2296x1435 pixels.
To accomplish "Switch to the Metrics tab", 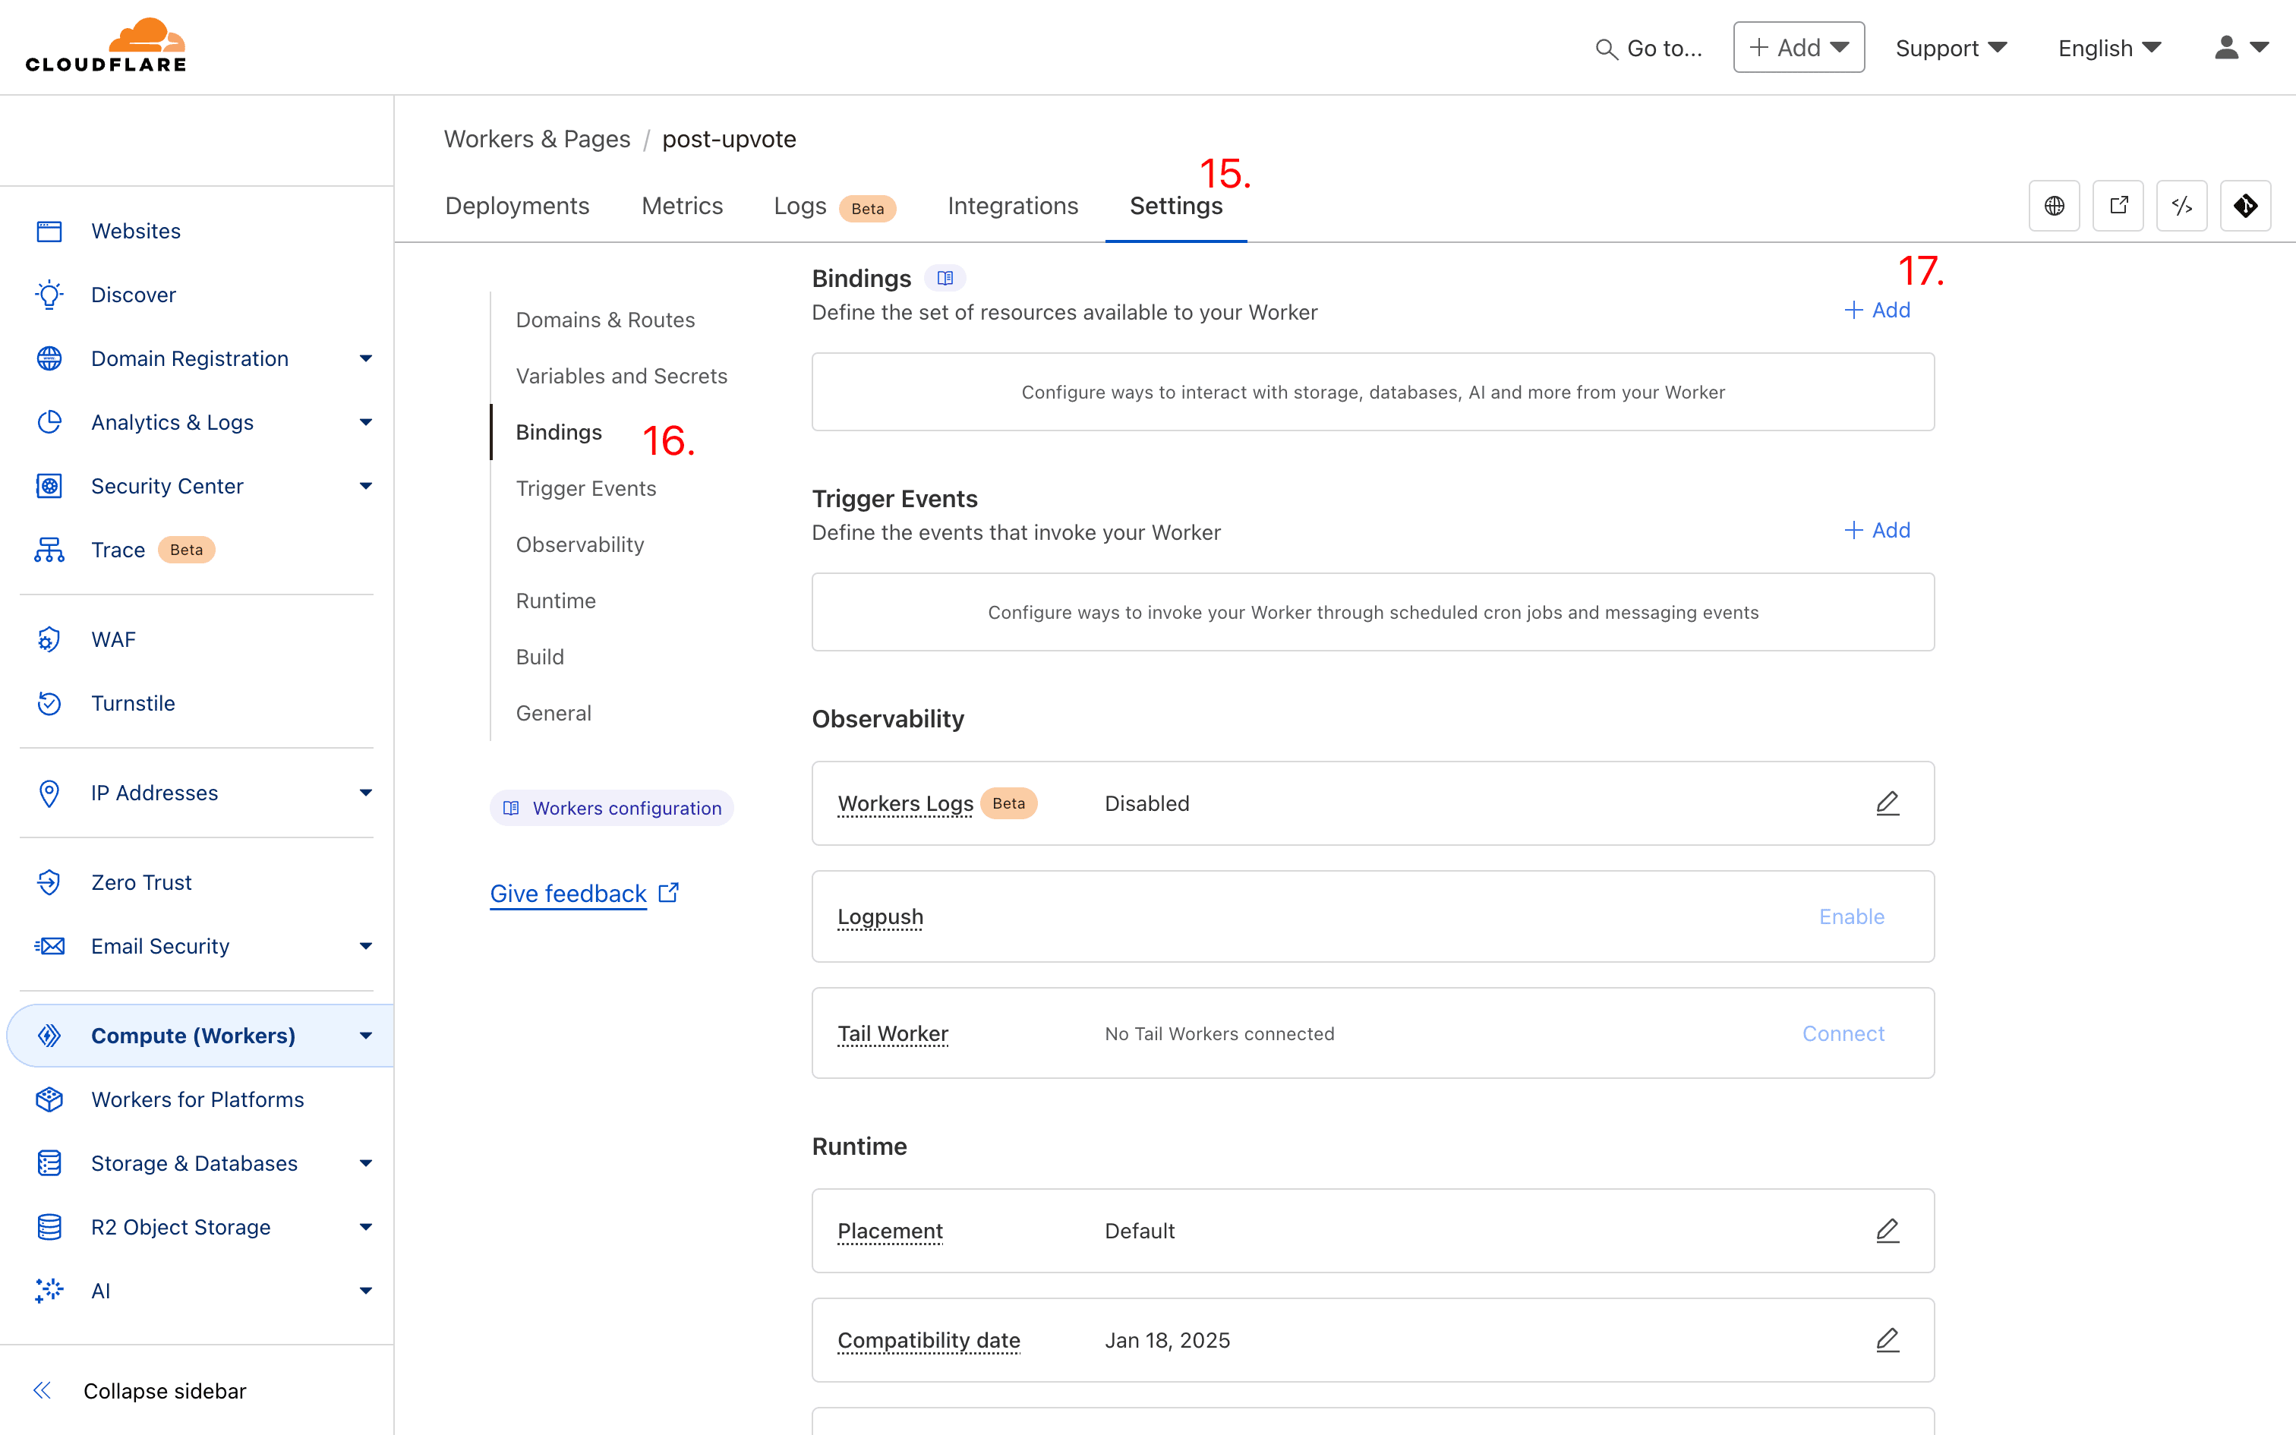I will [682, 206].
